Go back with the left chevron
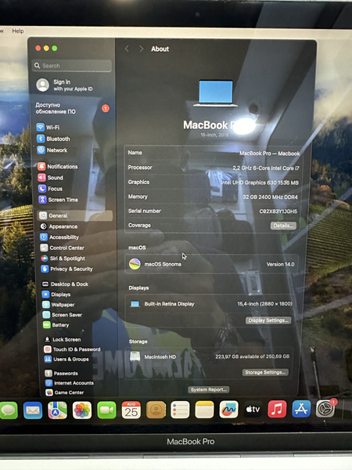Image resolution: width=352 pixels, height=470 pixels. point(127,49)
